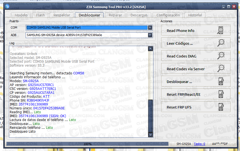Click the AP version G925AUCS7ERC1 text
Viewport: 240px width, 151px height.
[x=32, y=85]
